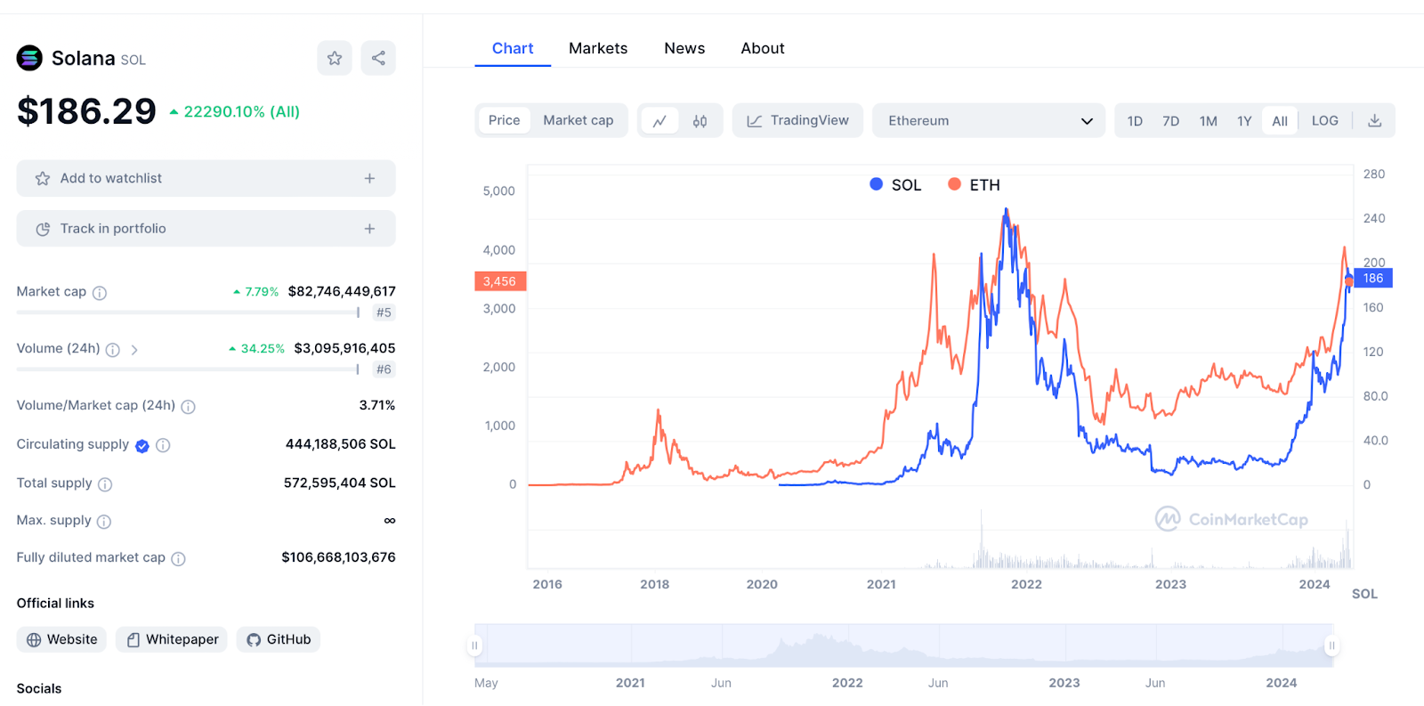Open the official Website link

coord(62,639)
